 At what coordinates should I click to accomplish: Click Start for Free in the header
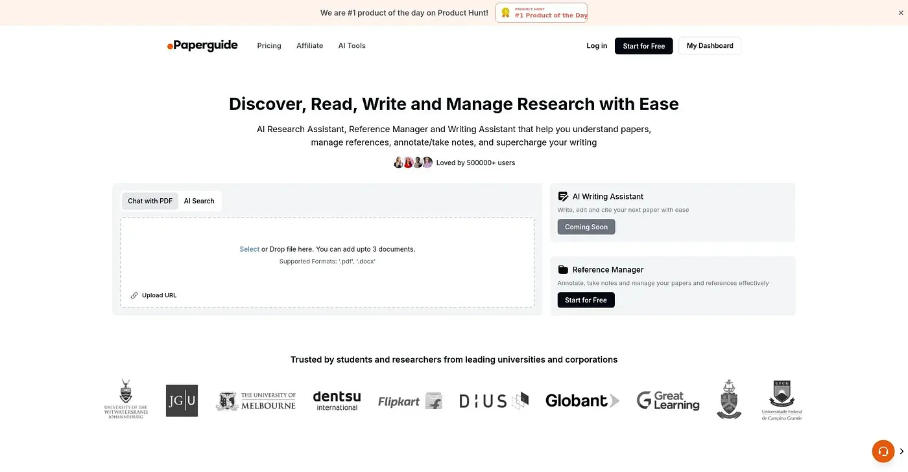click(x=644, y=46)
